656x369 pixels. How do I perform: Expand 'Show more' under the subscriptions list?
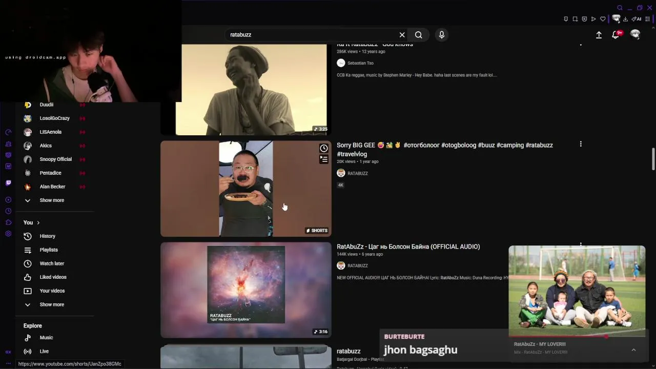(52, 200)
